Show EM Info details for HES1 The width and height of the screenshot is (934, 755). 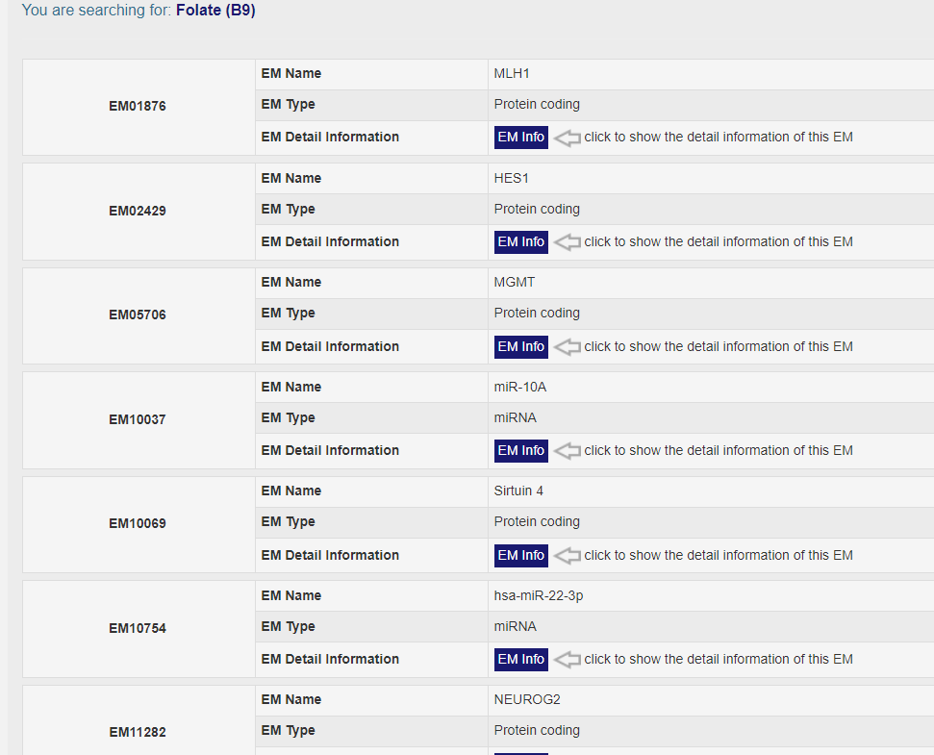point(521,242)
